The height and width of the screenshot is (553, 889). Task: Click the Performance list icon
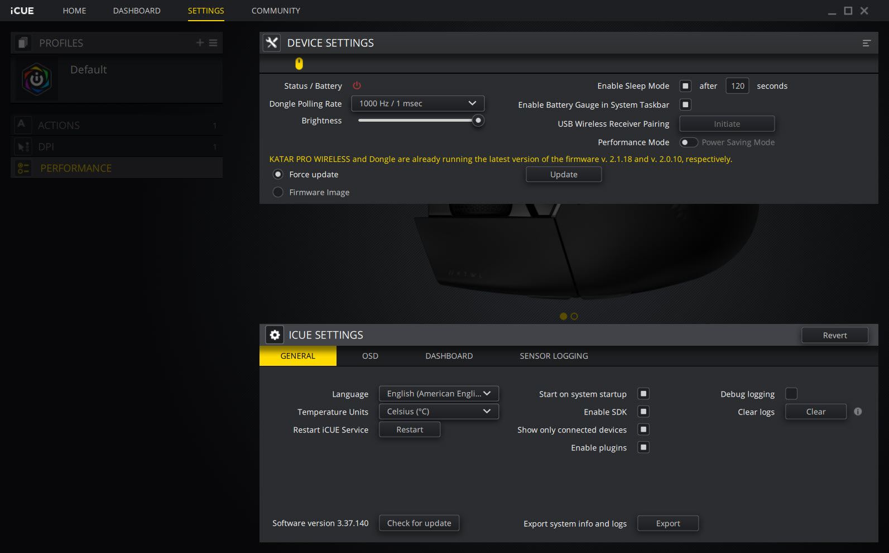coord(23,168)
